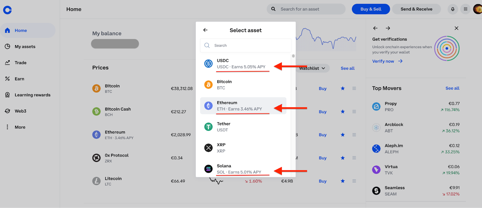Click See all next to Watchlist
Screen dimensions: 482x208
[x=348, y=68]
